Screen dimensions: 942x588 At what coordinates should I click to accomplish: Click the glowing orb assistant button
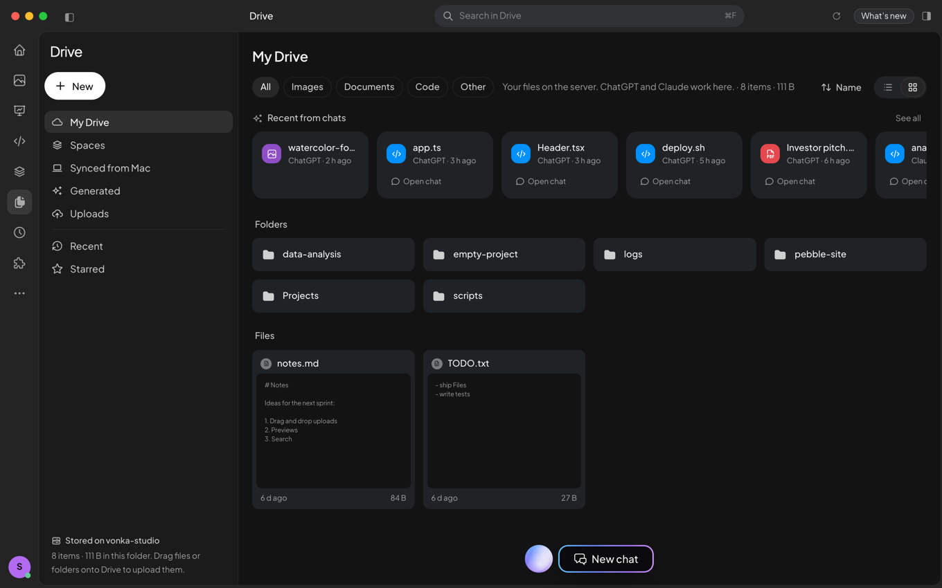(x=539, y=559)
